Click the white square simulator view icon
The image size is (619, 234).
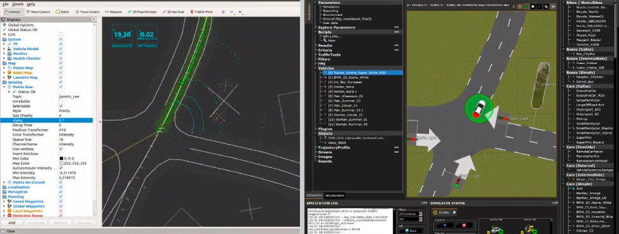[x=533, y=6]
